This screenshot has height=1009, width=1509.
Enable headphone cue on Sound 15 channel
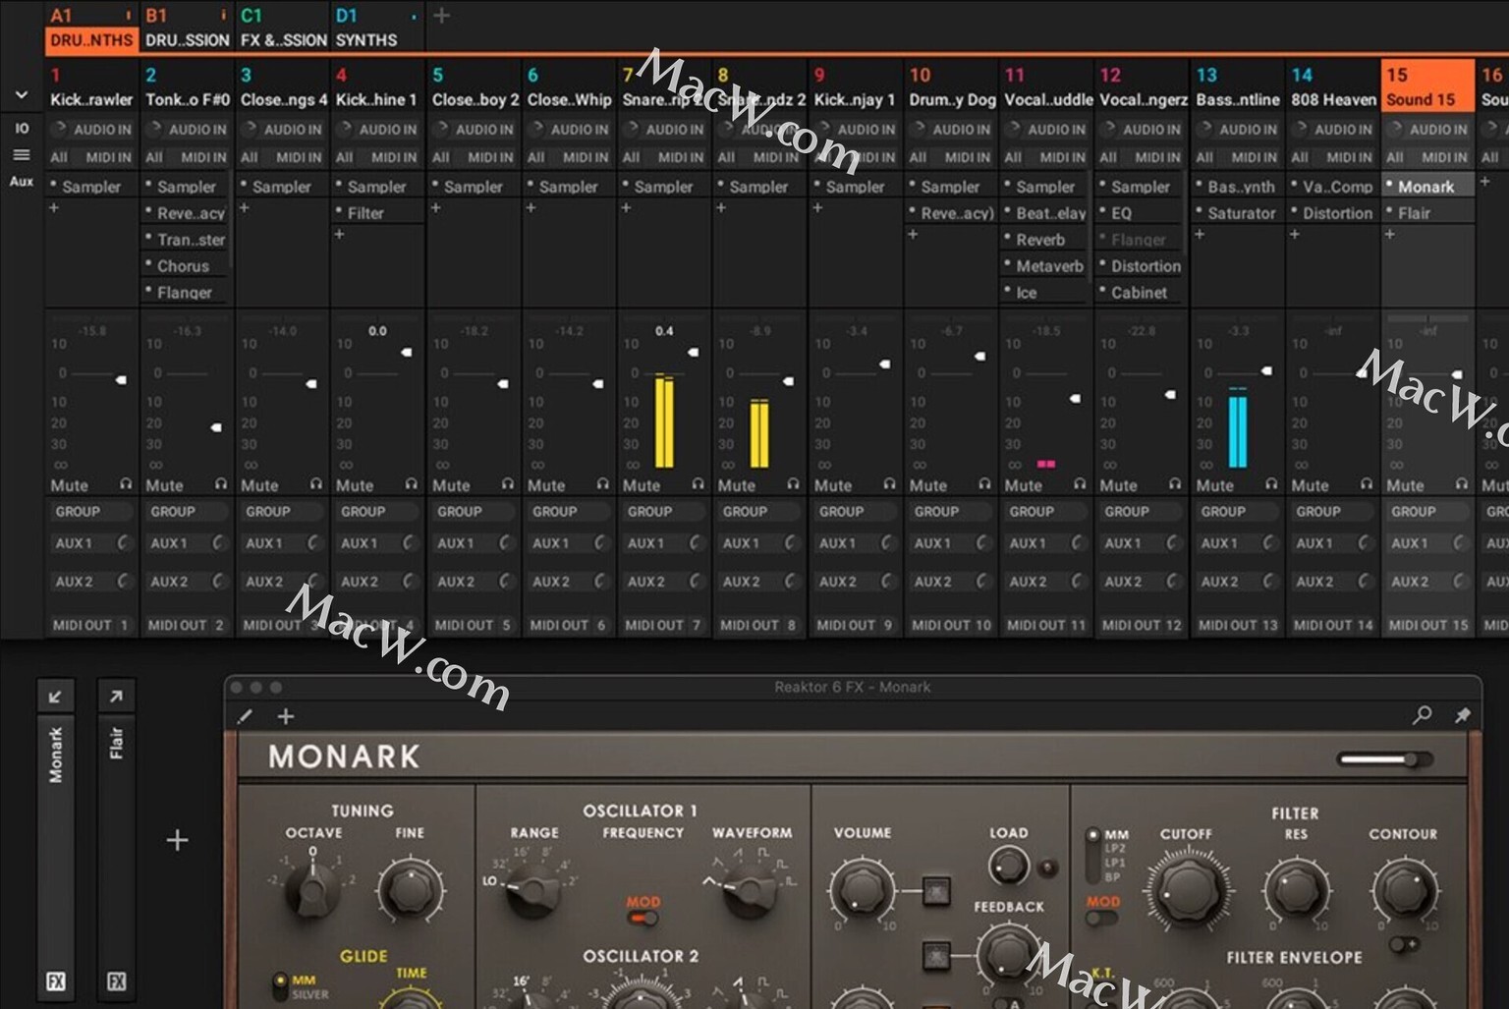(1462, 484)
